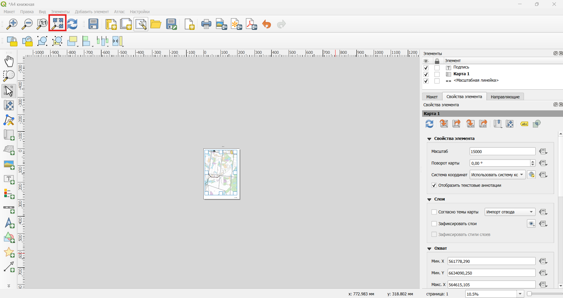
Task: Switch to the Макет tab
Action: pos(432,97)
